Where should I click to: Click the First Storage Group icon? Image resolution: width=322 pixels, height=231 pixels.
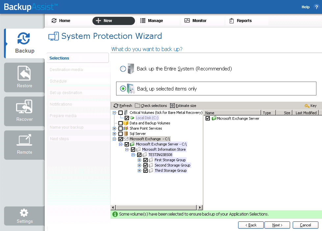pos(151,160)
